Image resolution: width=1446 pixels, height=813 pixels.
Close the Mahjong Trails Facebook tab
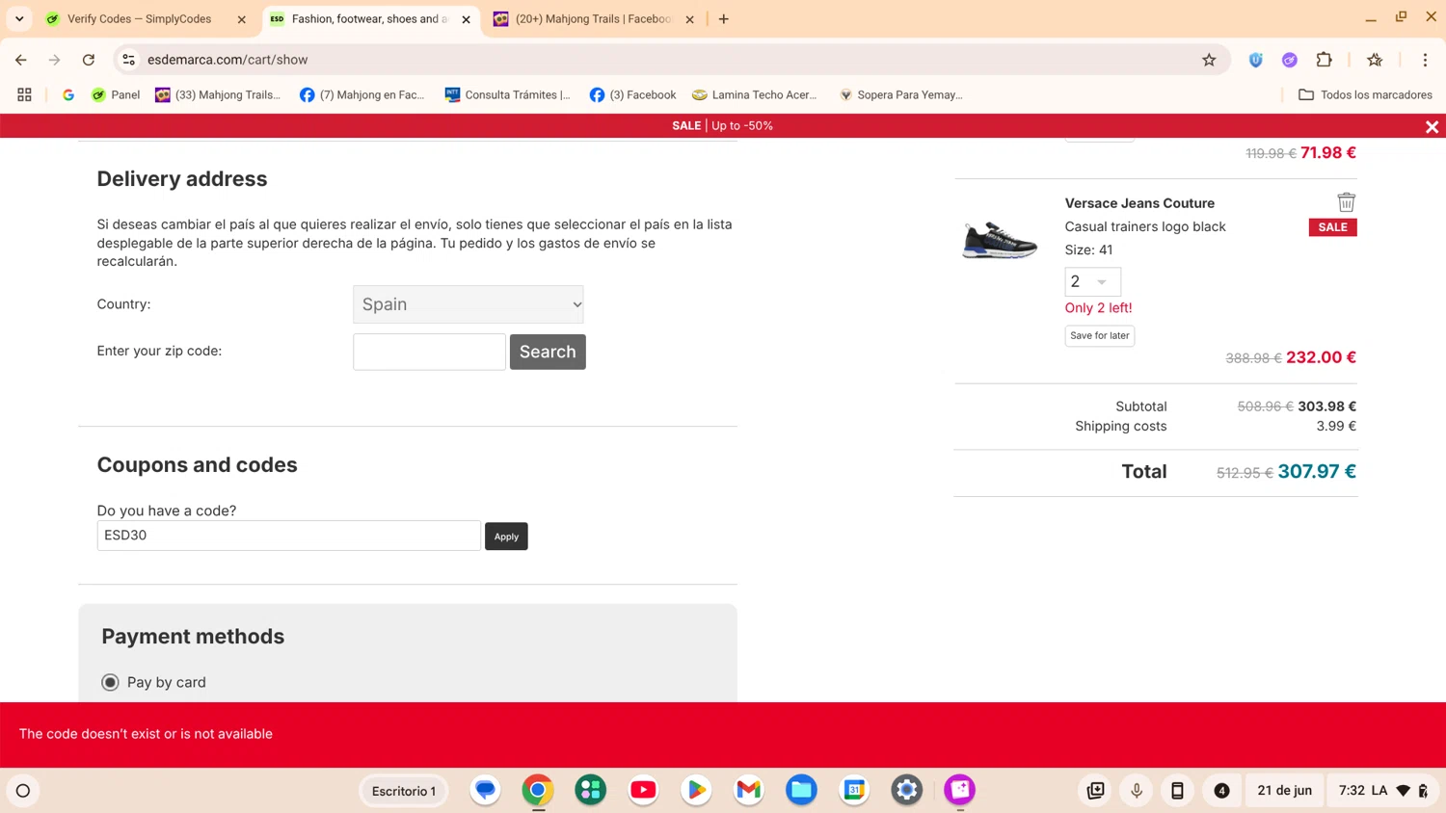689,19
